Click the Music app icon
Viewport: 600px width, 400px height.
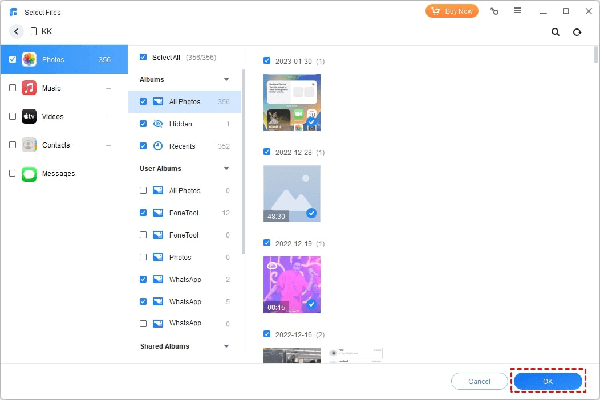[x=29, y=88]
